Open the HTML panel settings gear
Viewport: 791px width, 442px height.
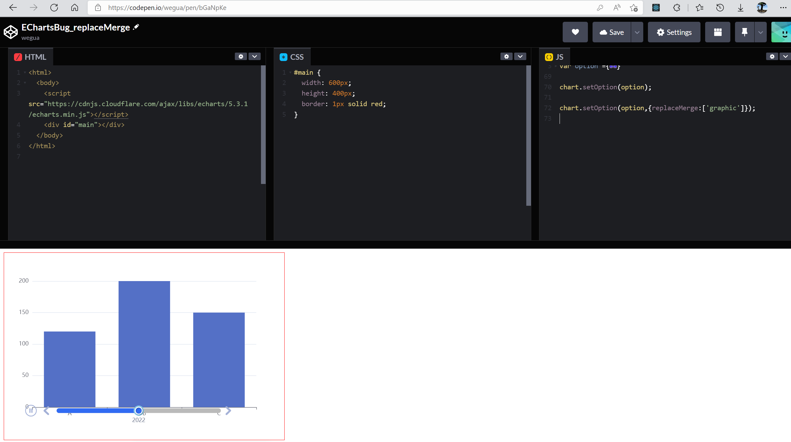tap(240, 56)
